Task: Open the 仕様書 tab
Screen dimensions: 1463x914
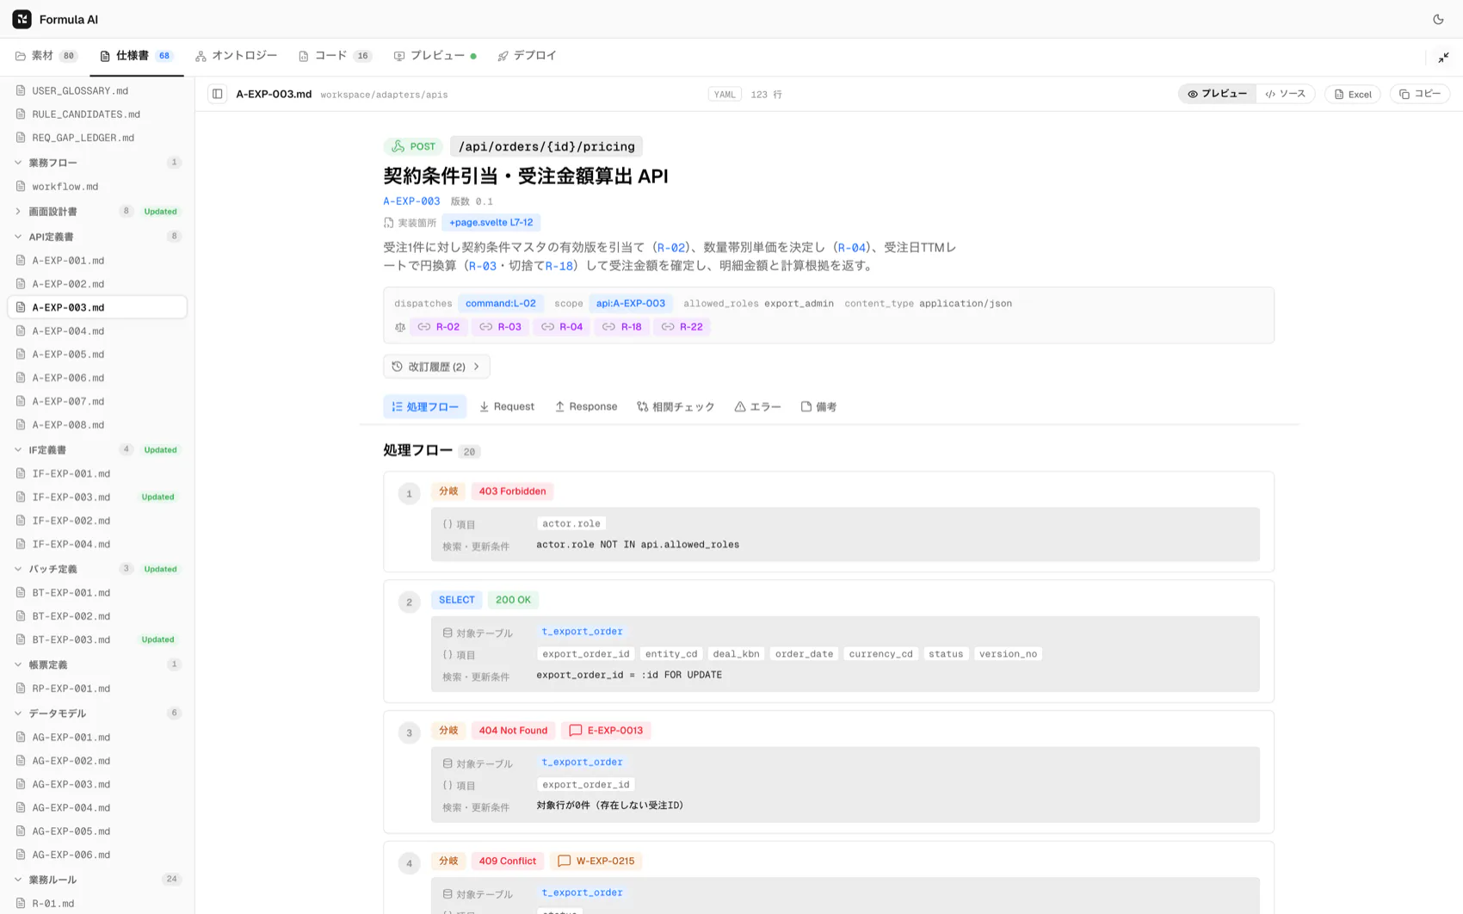Action: 137,56
